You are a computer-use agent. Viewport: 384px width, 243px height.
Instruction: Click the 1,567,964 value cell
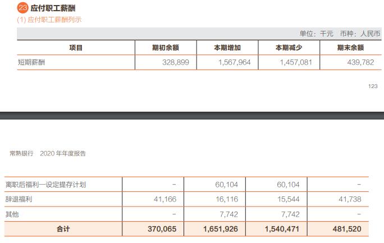[234, 62]
